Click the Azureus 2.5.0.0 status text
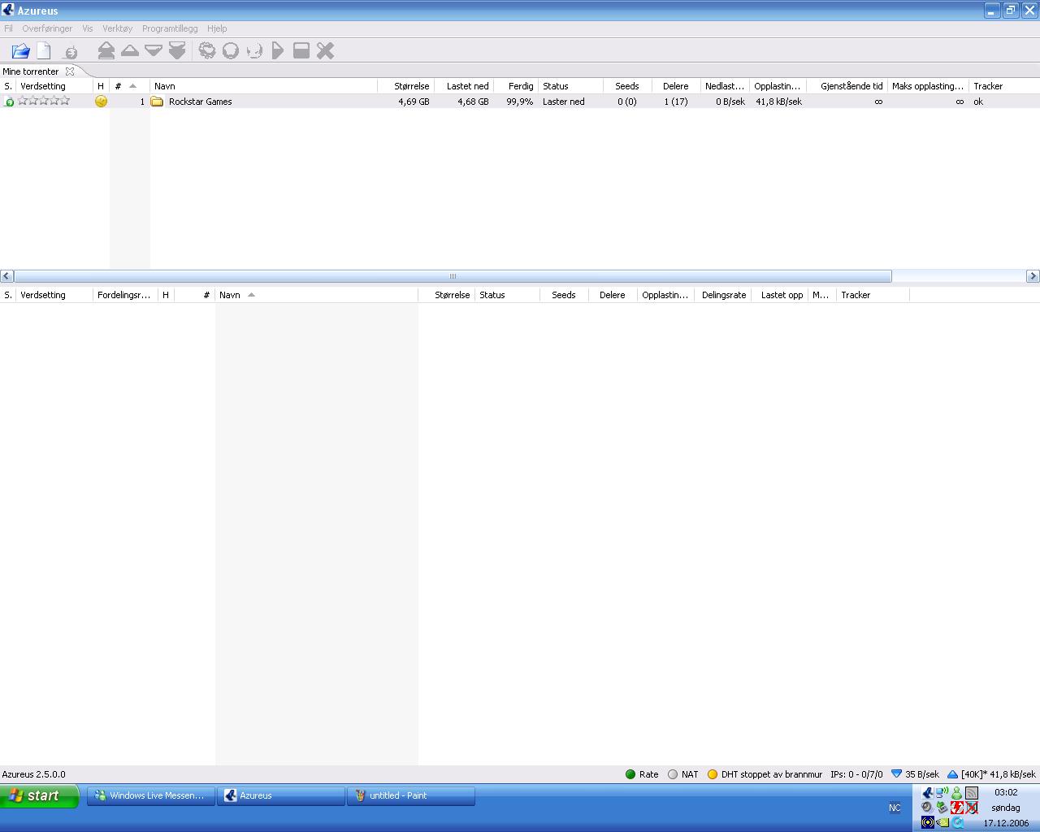 click(33, 774)
